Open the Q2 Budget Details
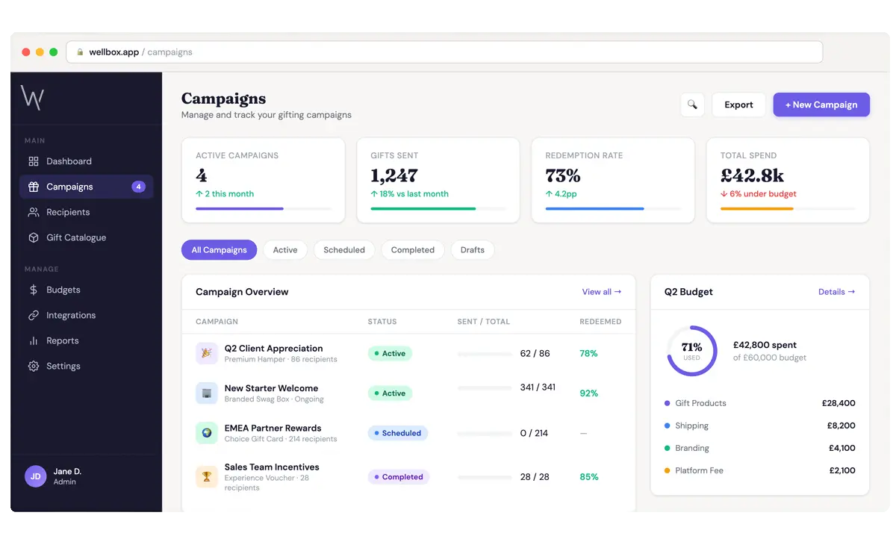 pyautogui.click(x=836, y=292)
